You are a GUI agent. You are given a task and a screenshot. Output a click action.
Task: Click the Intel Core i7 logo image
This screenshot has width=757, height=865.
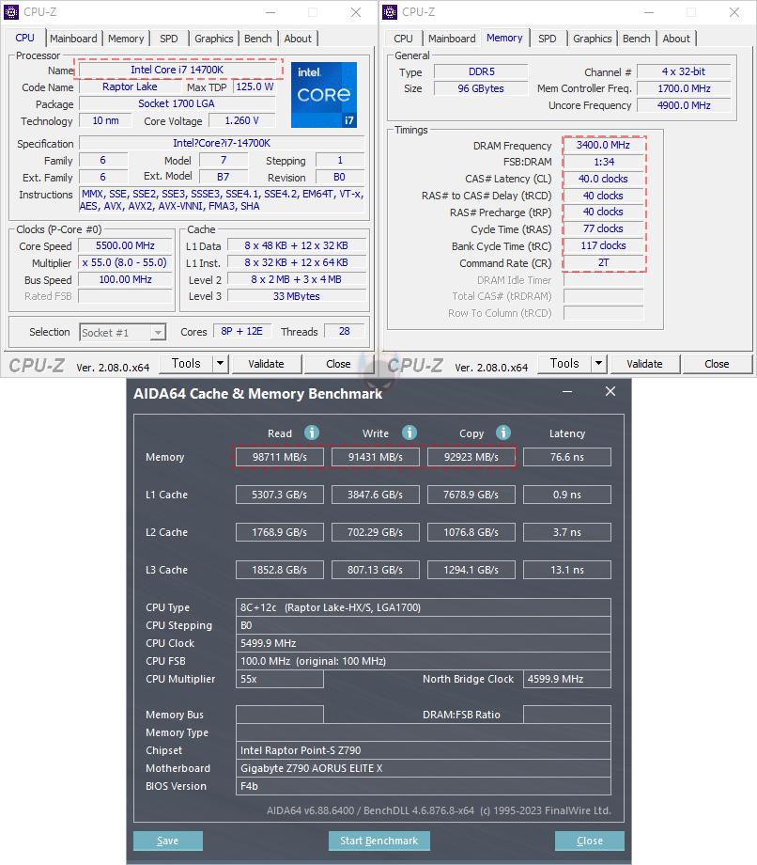(324, 95)
